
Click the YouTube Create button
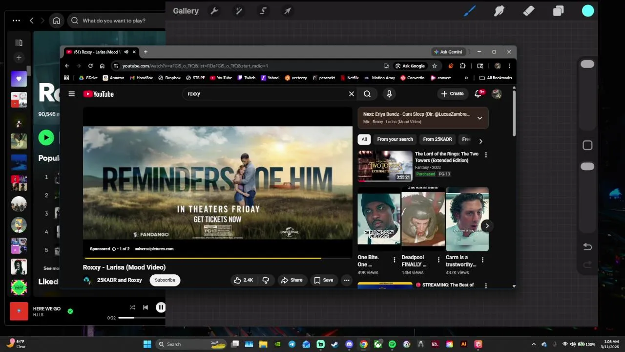452,94
